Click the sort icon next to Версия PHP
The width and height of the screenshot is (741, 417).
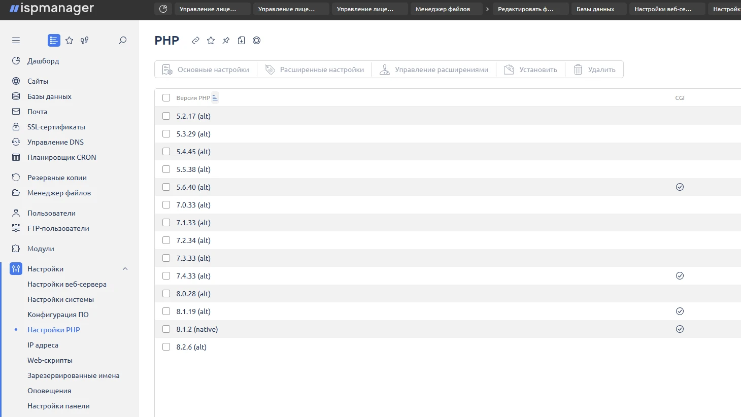coord(215,98)
